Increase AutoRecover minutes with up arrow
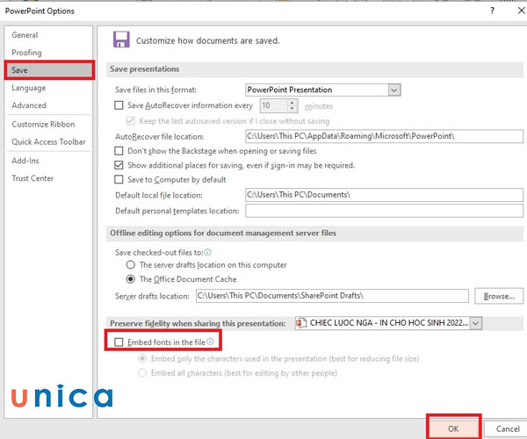 click(x=292, y=103)
